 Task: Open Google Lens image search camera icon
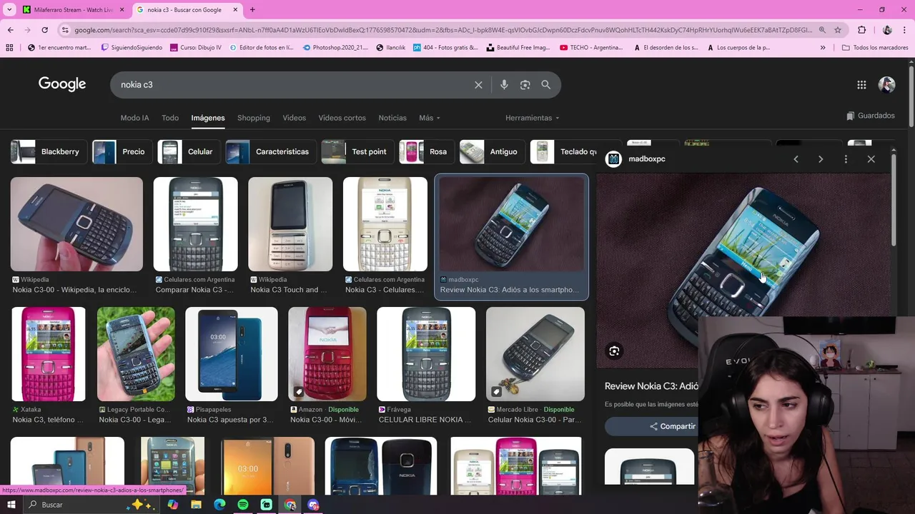click(x=525, y=85)
